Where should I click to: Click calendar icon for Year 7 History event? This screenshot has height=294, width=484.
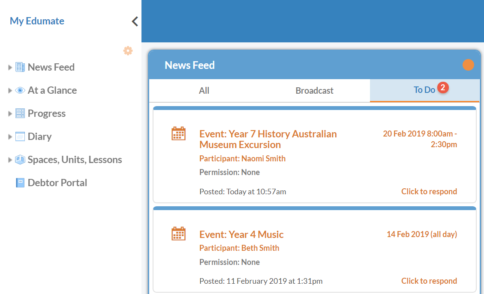pos(178,134)
